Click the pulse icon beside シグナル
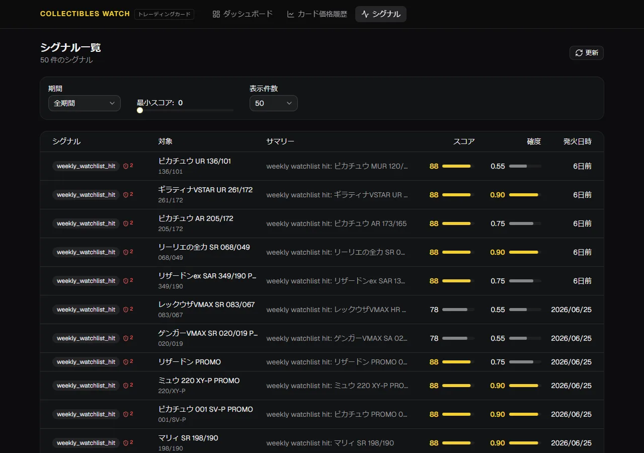This screenshot has width=644, height=453. pyautogui.click(x=365, y=14)
